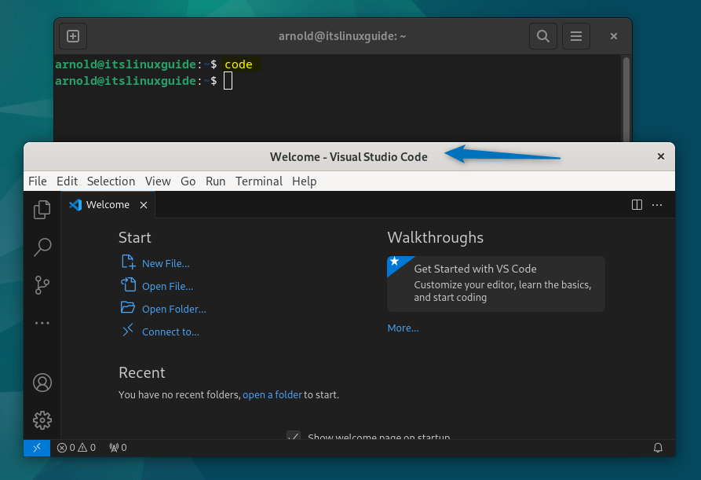The width and height of the screenshot is (701, 480).
Task: Open the Search view
Action: [x=42, y=247]
